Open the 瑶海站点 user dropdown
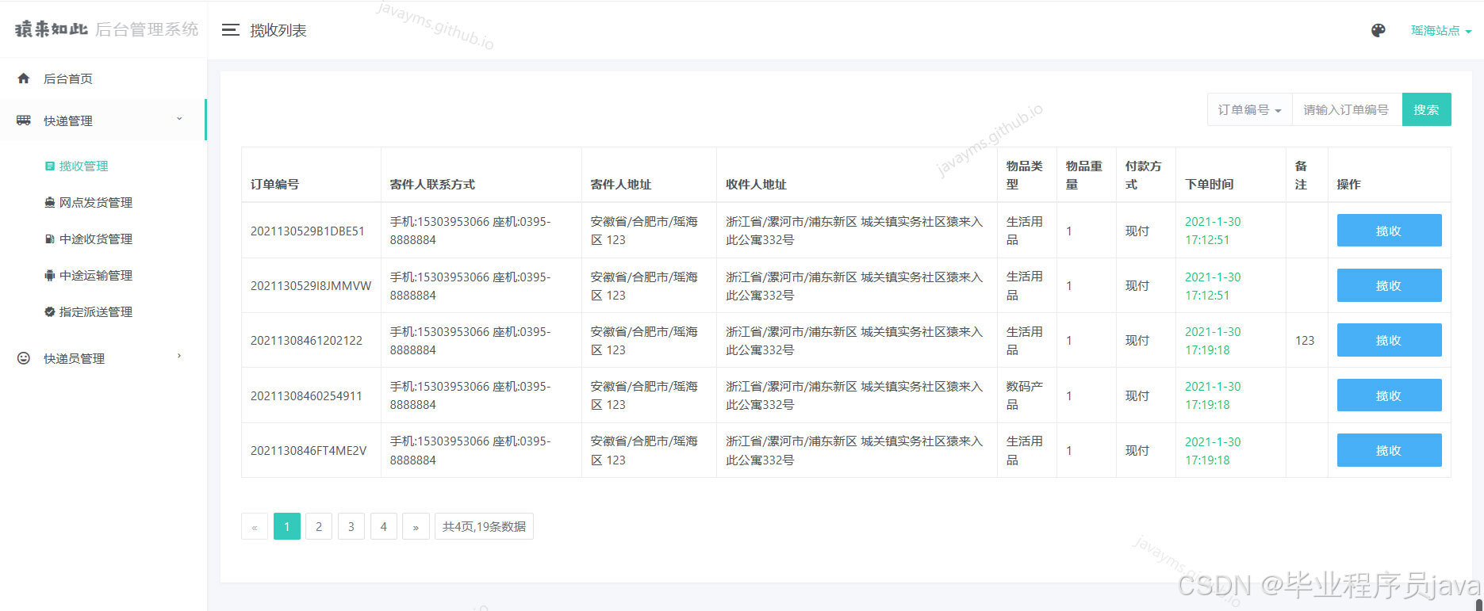This screenshot has height=611, width=1484. [1441, 31]
